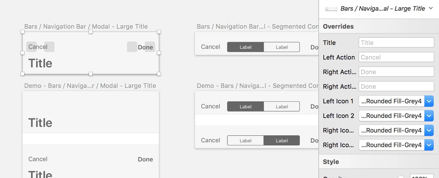Image resolution: width=439 pixels, height=178 pixels.
Task: Click the bottom-middle selection handle of the artboard
Action: tap(91, 74)
